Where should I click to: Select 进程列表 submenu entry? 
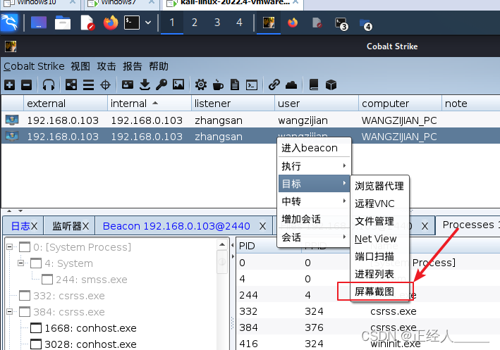click(379, 274)
